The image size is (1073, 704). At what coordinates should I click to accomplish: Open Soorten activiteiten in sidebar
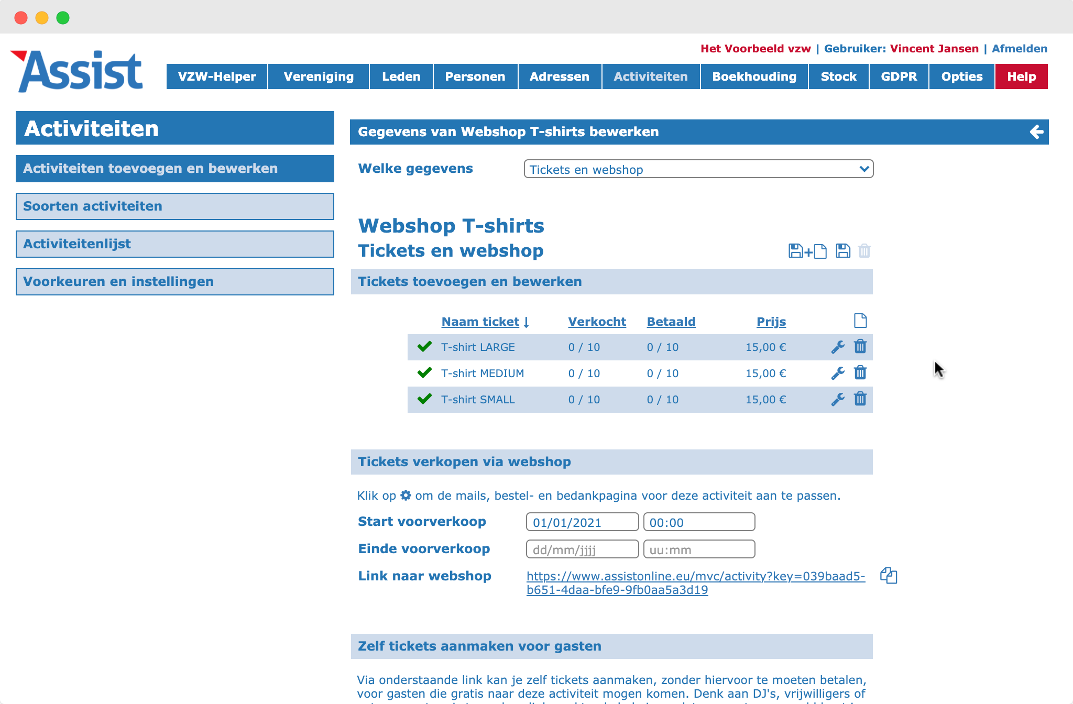[175, 206]
